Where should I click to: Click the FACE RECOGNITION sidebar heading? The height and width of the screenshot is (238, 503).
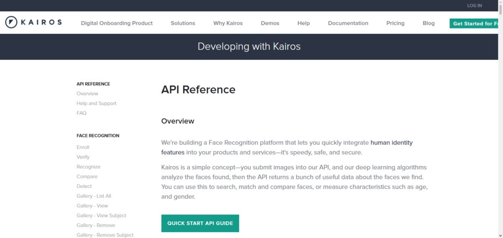click(98, 136)
